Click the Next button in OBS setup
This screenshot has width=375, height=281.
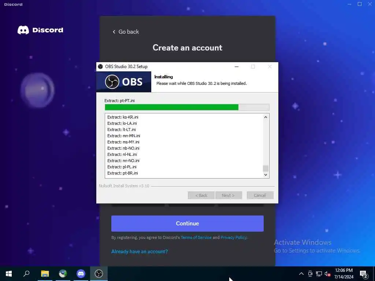point(229,195)
